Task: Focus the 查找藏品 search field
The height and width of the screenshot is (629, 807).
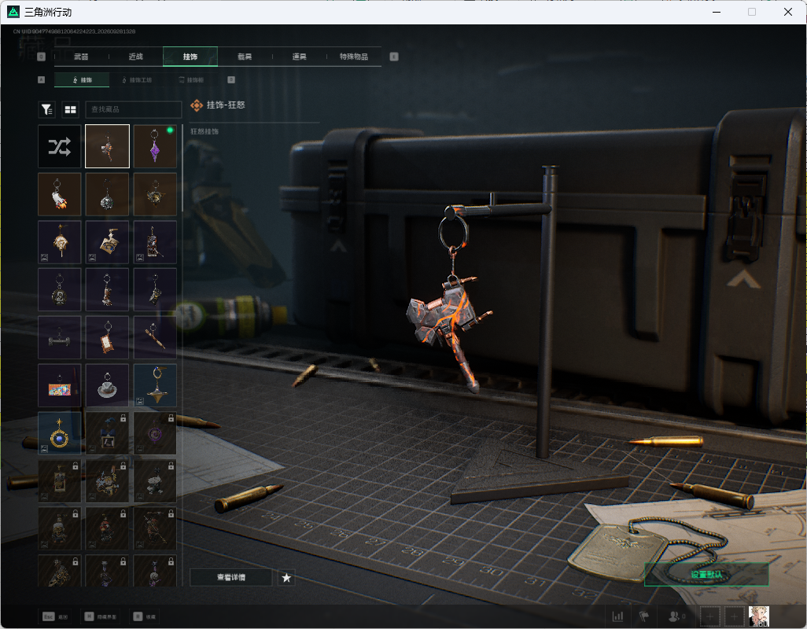Action: pyautogui.click(x=133, y=109)
